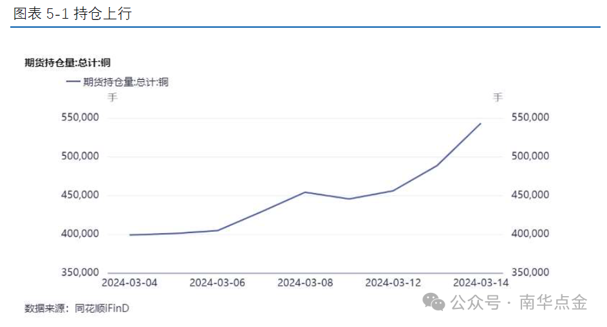This screenshot has height=327, width=607.
Task: Select the left axis value 500,000
Action: [80, 156]
